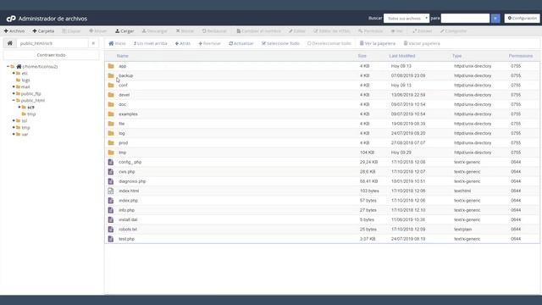Click the Descargar toolbar button
542x305 pixels.
coord(154,30)
